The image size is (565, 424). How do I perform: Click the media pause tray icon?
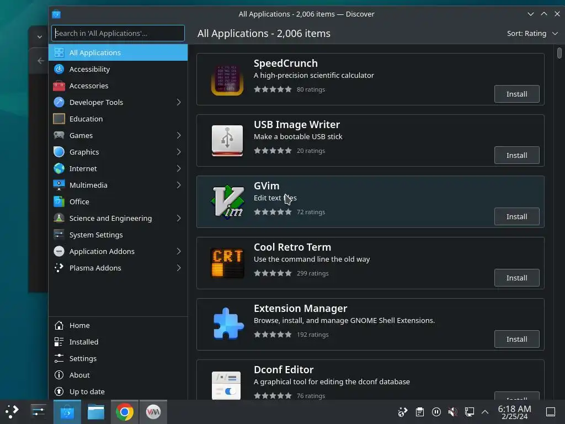[436, 412]
